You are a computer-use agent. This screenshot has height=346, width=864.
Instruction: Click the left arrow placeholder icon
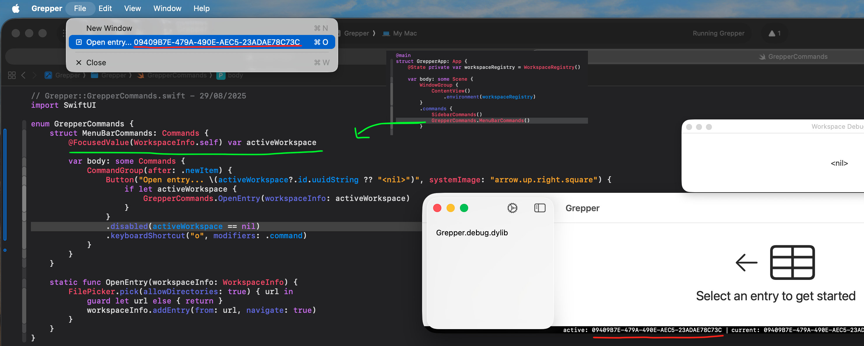746,262
